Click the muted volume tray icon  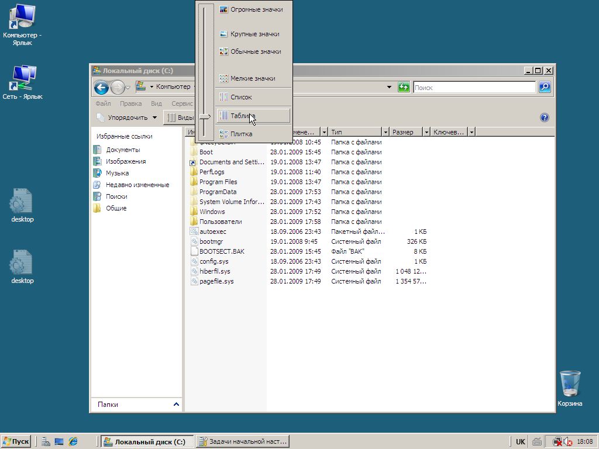pos(568,442)
